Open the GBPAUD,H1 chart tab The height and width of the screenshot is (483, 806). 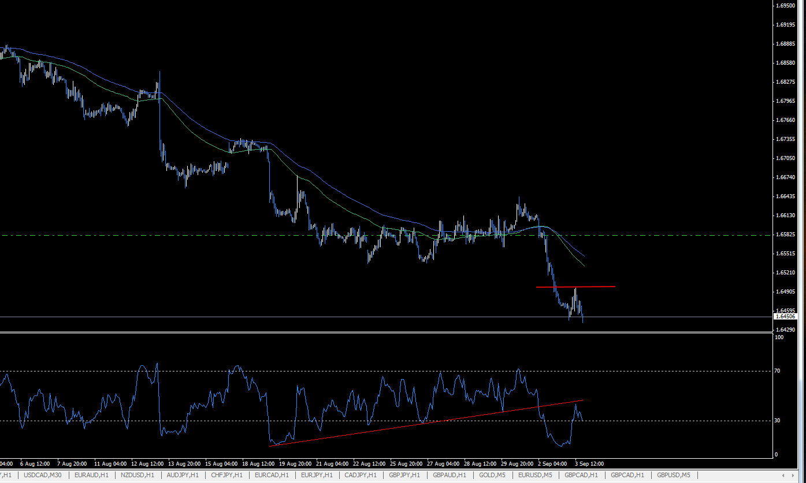tap(450, 475)
